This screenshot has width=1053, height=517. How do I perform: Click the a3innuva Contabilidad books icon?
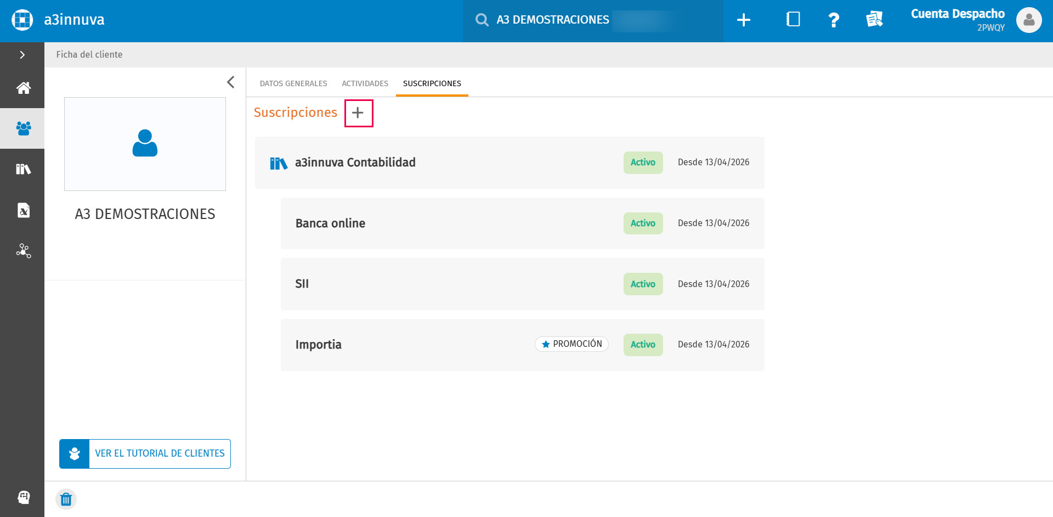pos(279,163)
